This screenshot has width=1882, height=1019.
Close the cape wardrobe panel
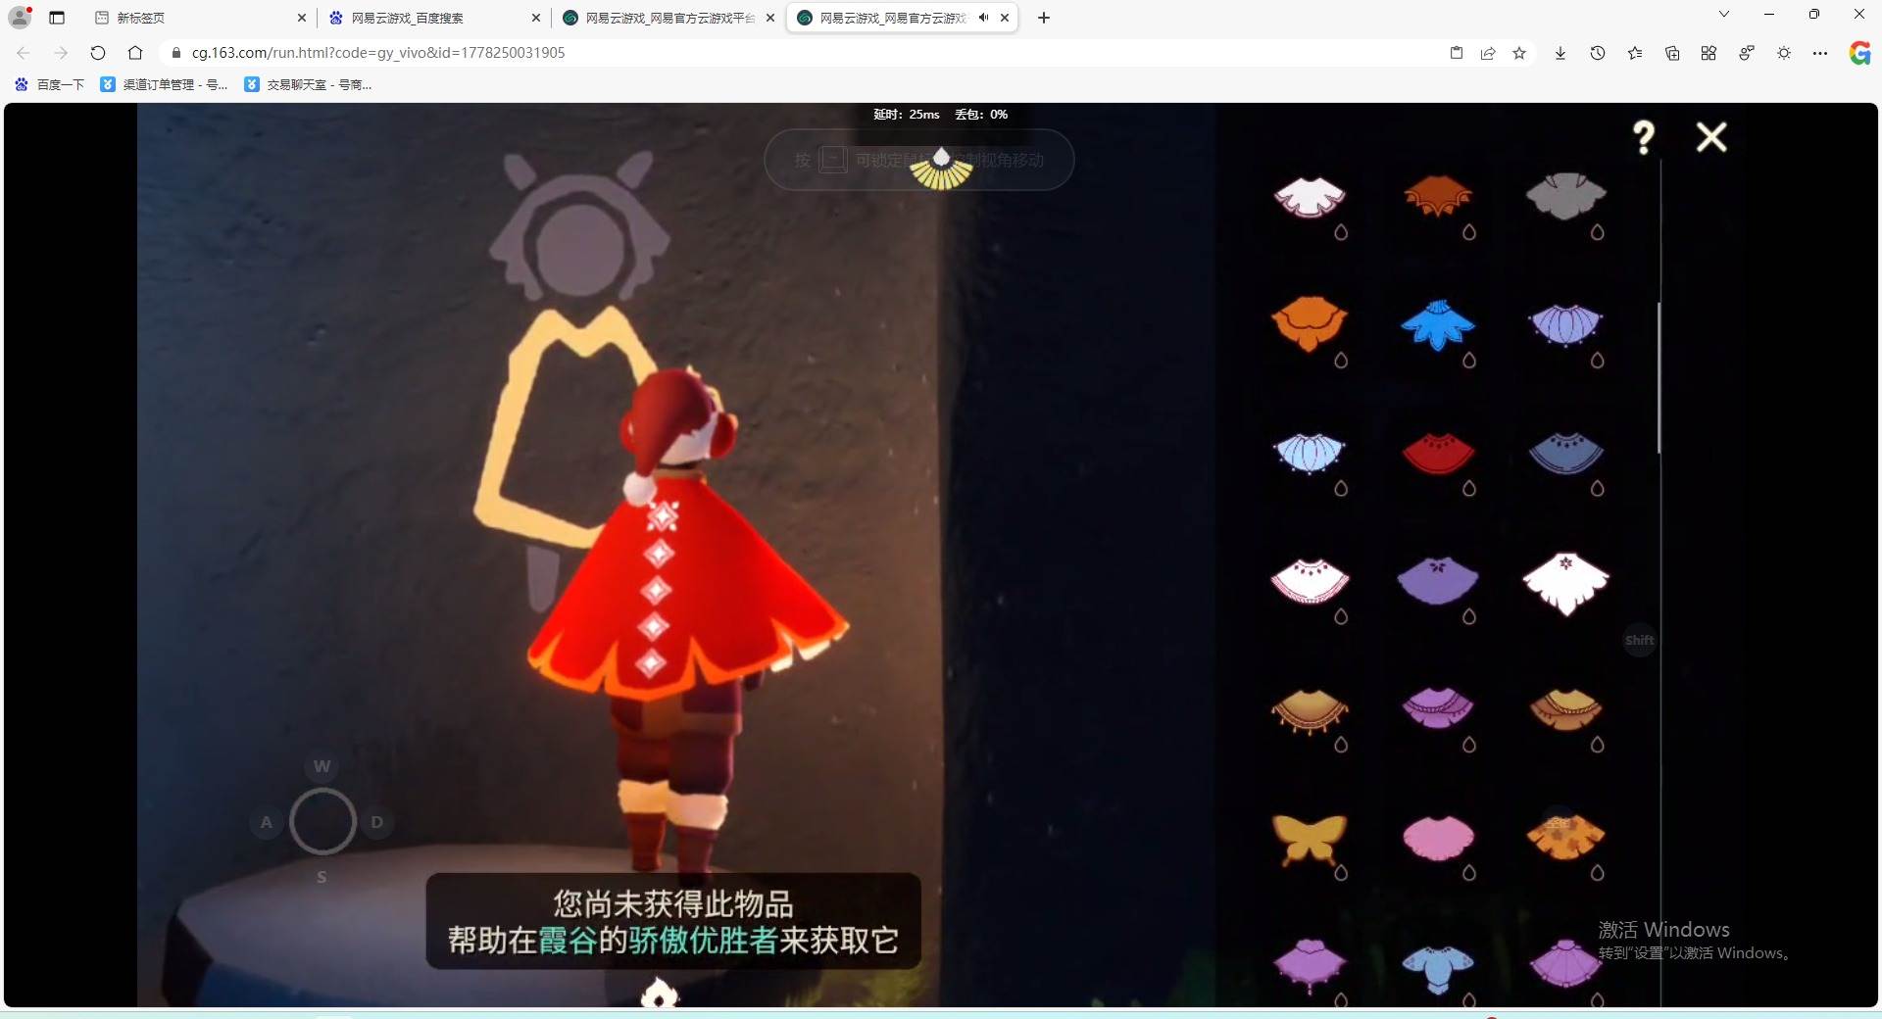click(x=1711, y=137)
